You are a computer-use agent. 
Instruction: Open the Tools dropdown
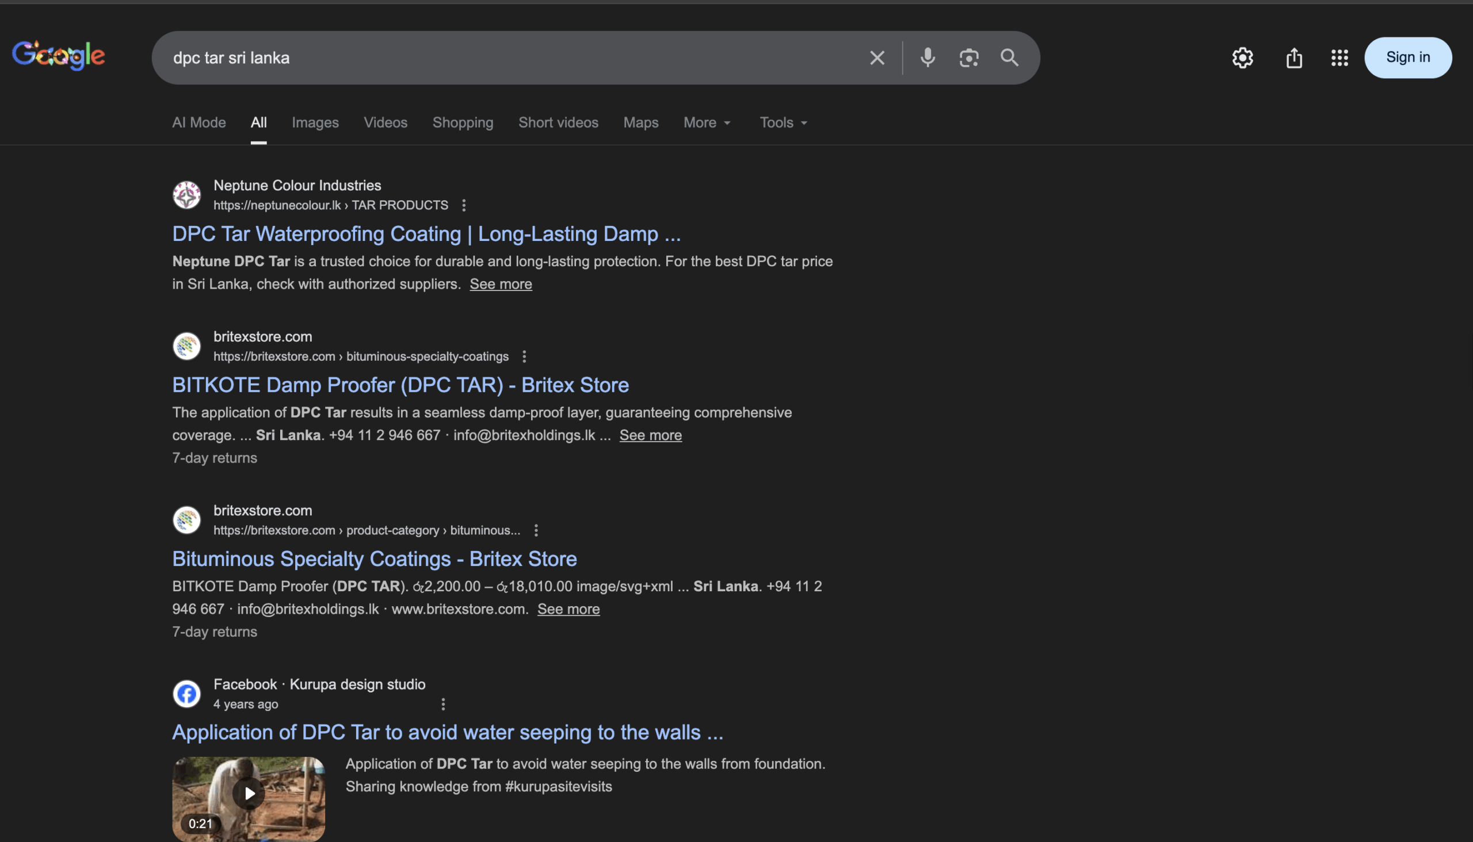782,122
